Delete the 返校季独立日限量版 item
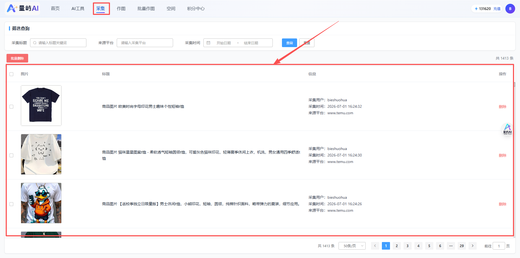520x258 pixels. coord(503,204)
